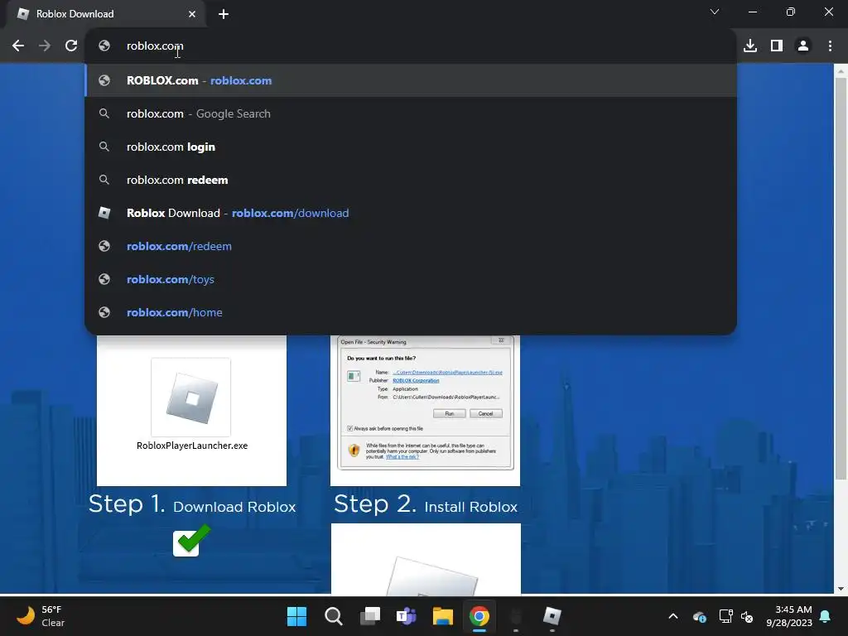Image resolution: width=848 pixels, height=636 pixels.
Task: Open the Roblox Download roblox.com/download suggestion
Action: pyautogui.click(x=411, y=213)
